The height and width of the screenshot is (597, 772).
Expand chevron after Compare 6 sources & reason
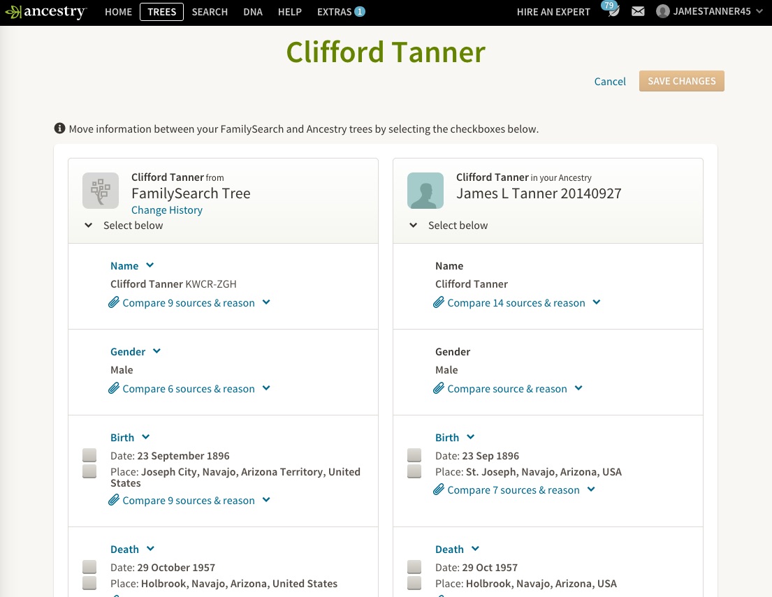266,388
